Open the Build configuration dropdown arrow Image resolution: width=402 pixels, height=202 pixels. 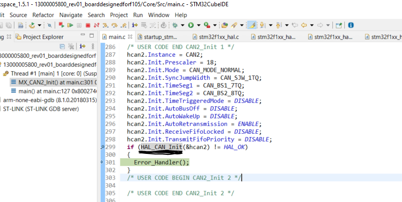click(x=39, y=25)
